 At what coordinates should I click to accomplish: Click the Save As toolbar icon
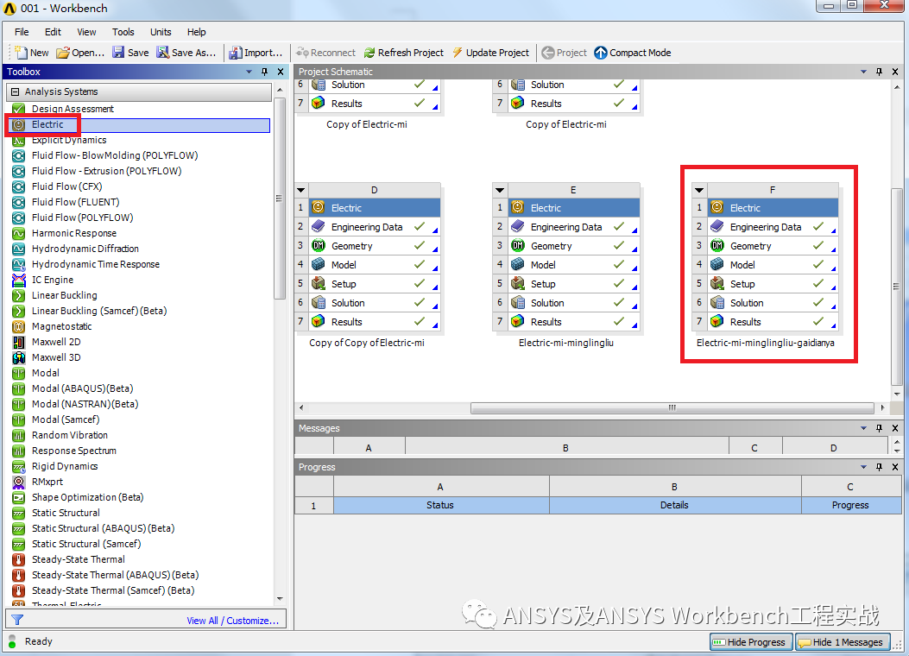162,53
